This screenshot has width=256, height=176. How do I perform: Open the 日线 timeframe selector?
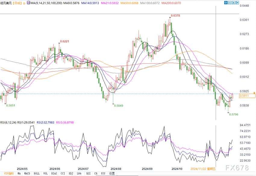[17, 3]
